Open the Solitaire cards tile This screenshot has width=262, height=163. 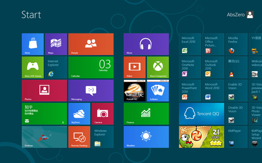click(x=158, y=91)
